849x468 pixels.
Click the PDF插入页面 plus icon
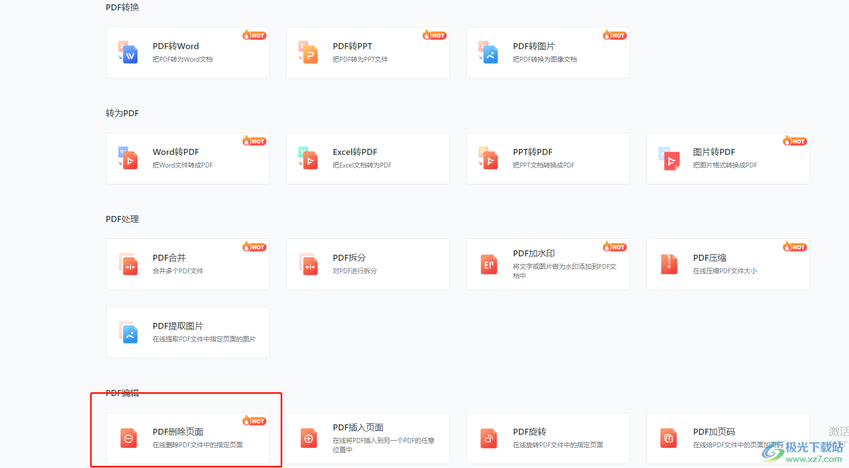click(308, 438)
